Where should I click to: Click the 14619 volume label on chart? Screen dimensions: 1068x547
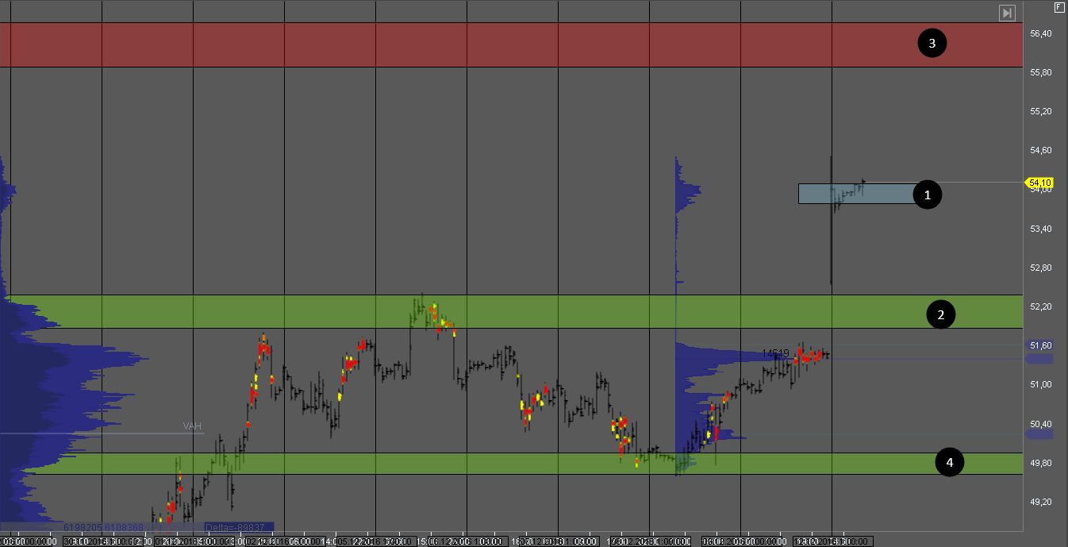click(x=775, y=352)
